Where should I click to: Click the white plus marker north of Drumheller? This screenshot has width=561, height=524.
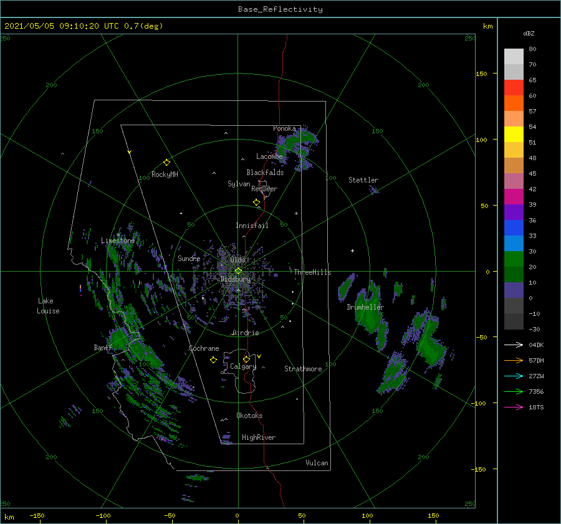pyautogui.click(x=352, y=250)
